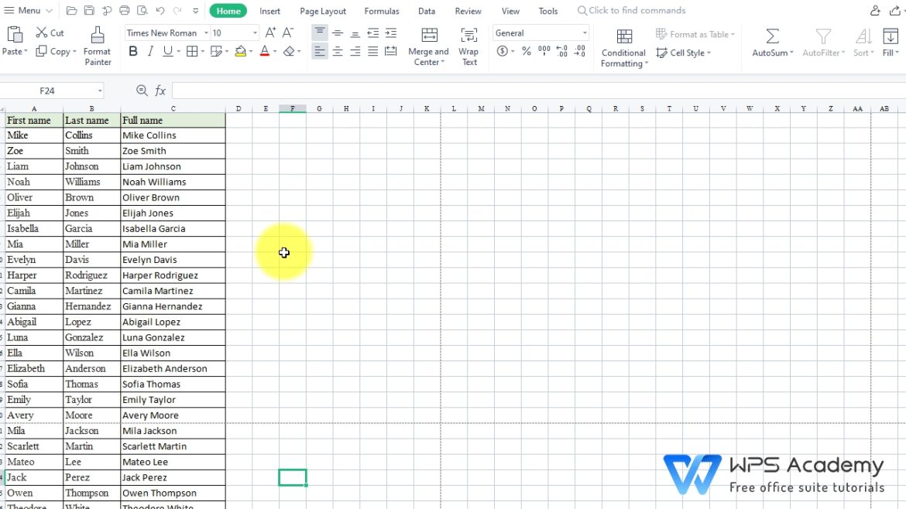The image size is (906, 509).
Task: Click the undo arrow icon
Action: point(160,11)
